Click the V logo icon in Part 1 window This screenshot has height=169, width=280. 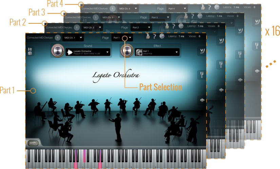click(x=202, y=51)
